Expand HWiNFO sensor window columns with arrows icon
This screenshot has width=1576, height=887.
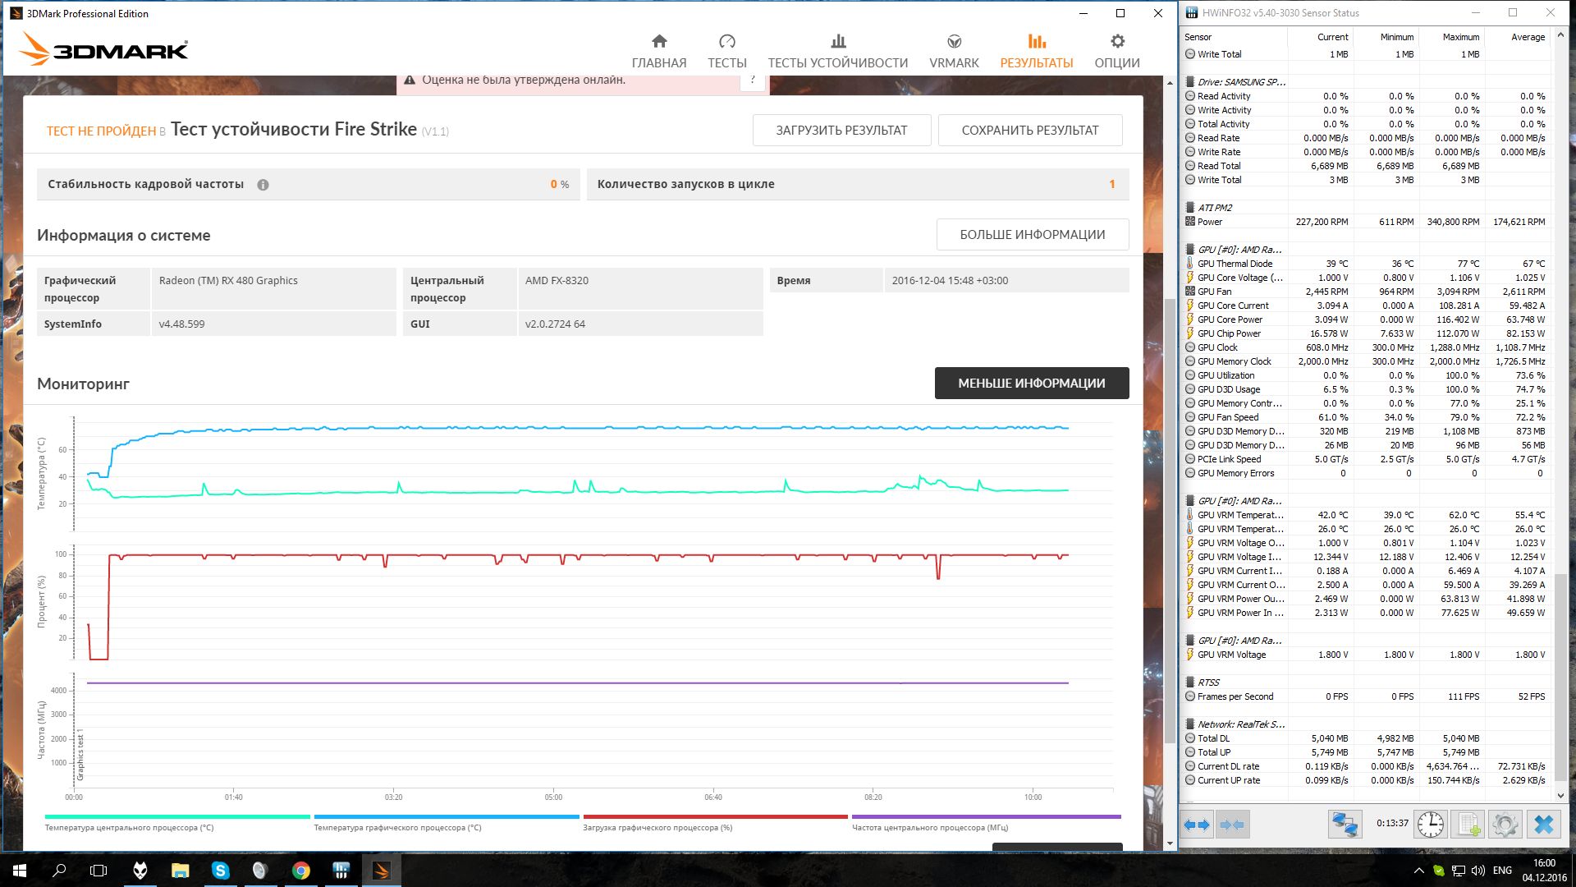[1197, 825]
